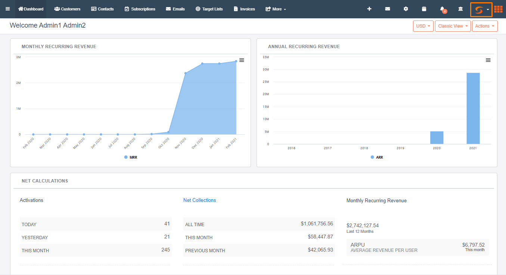This screenshot has height=275, width=506.
Task: Switch to the Invoices section
Action: coord(244,9)
